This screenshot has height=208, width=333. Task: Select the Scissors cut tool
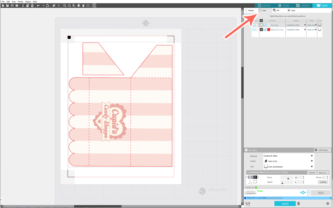pyautogui.click(x=23, y=5)
